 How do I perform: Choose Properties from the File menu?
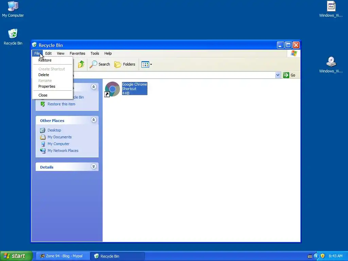point(53,86)
